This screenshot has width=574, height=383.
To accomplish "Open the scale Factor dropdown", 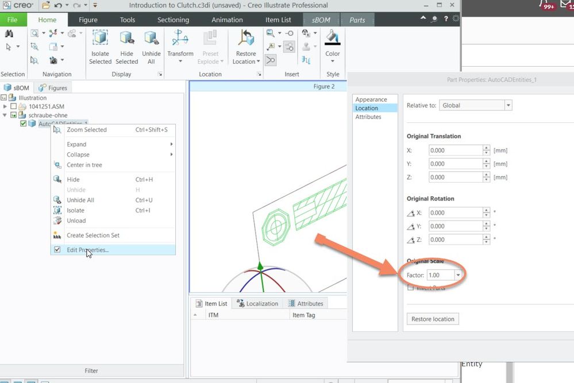I will pyautogui.click(x=457, y=275).
